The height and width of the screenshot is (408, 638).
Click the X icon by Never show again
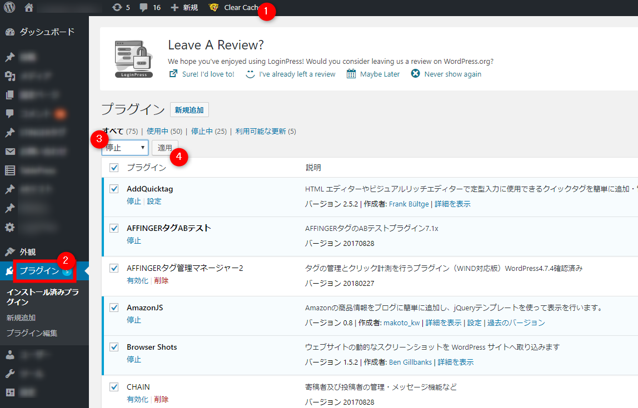415,74
